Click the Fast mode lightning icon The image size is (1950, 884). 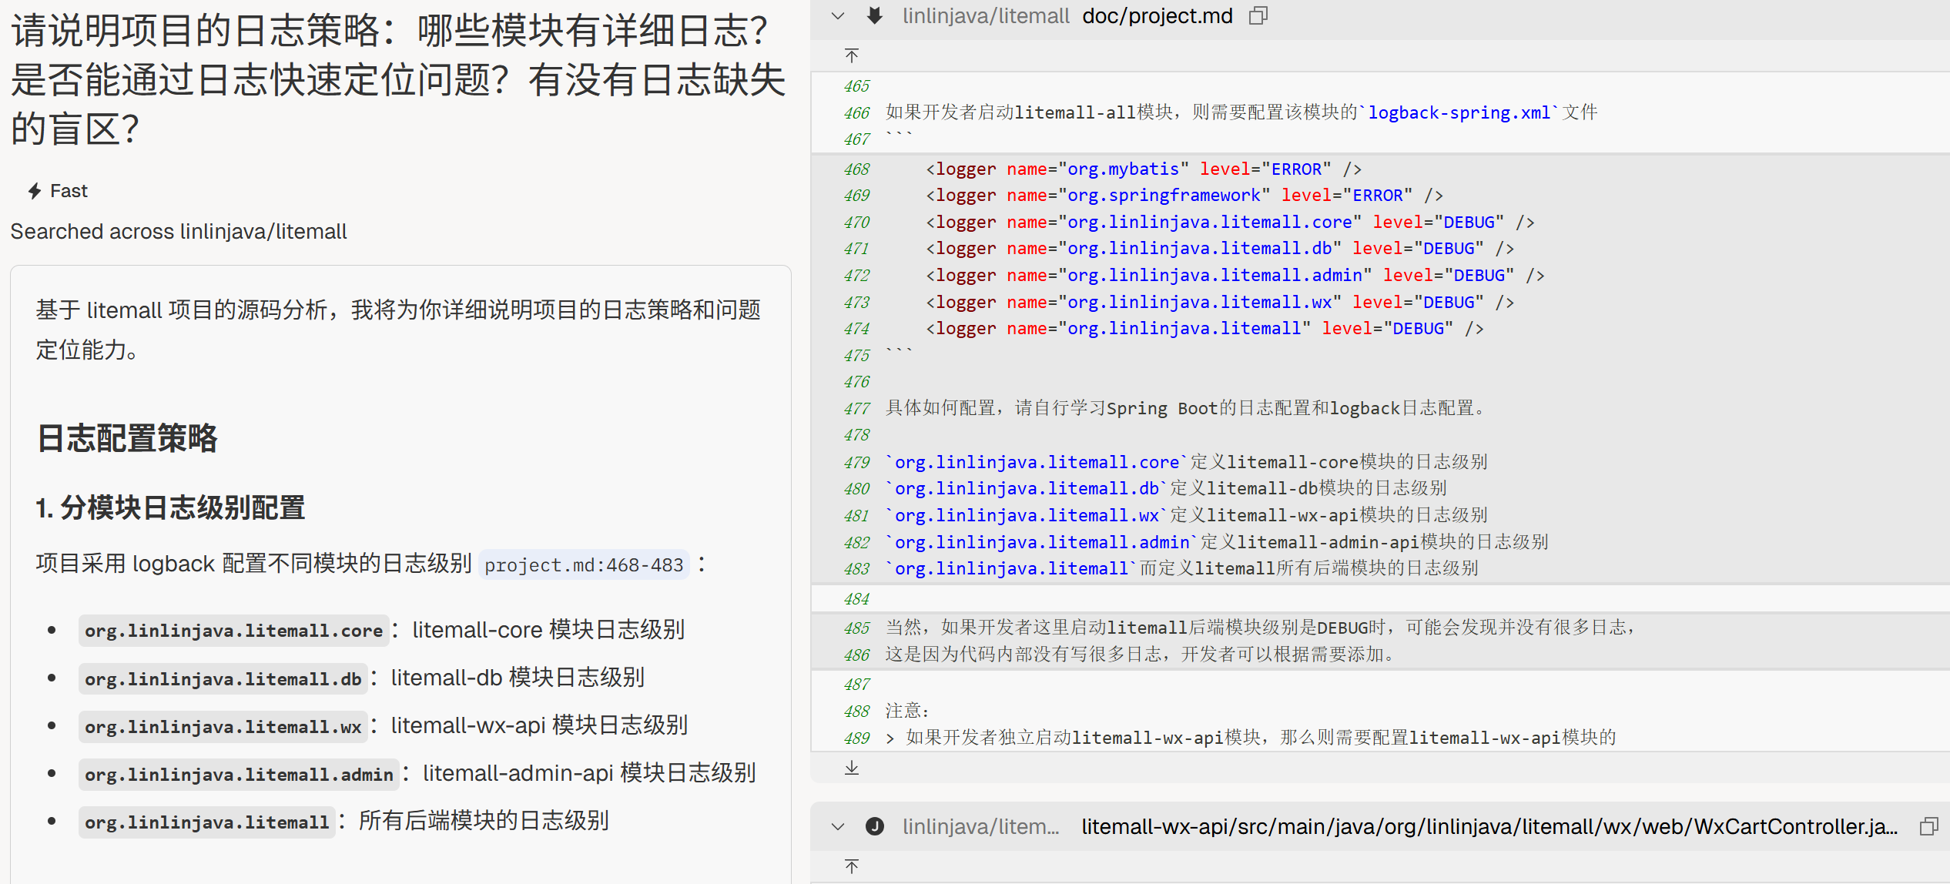coord(35,191)
